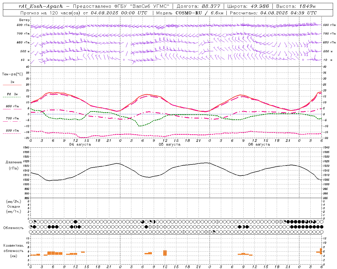
Task: Click the (мм/1ч.) precipitation unit label
Action: [x=14, y=211]
